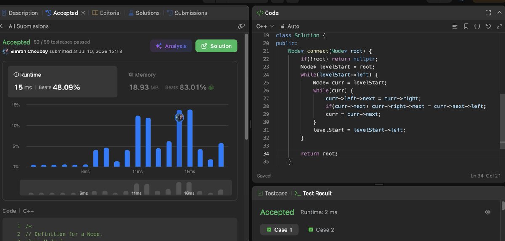Go back to All Submissions

[25, 26]
